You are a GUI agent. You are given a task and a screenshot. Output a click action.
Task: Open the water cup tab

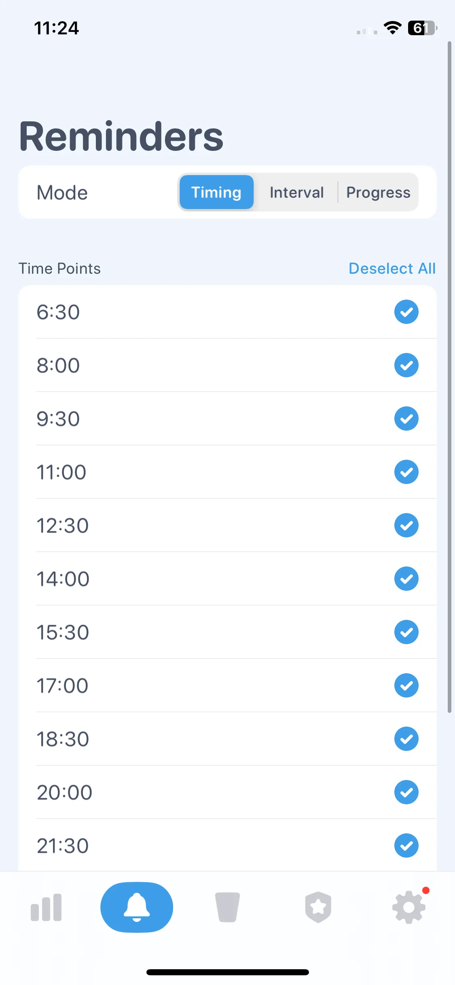click(227, 907)
